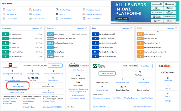Open View Upcoming Curtailments link

pos(78,89)
